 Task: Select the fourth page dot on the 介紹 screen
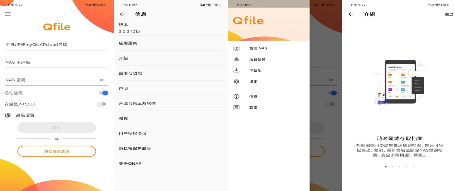click(x=406, y=167)
